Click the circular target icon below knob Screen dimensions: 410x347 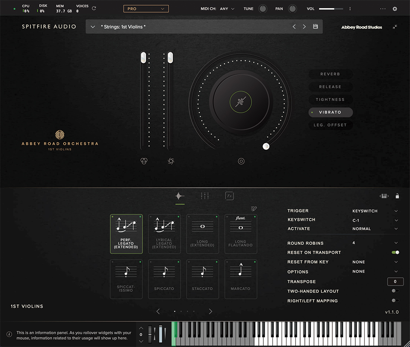click(241, 161)
